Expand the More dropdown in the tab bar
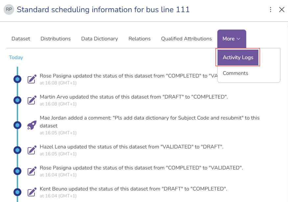The height and width of the screenshot is (202, 288). 231,38
